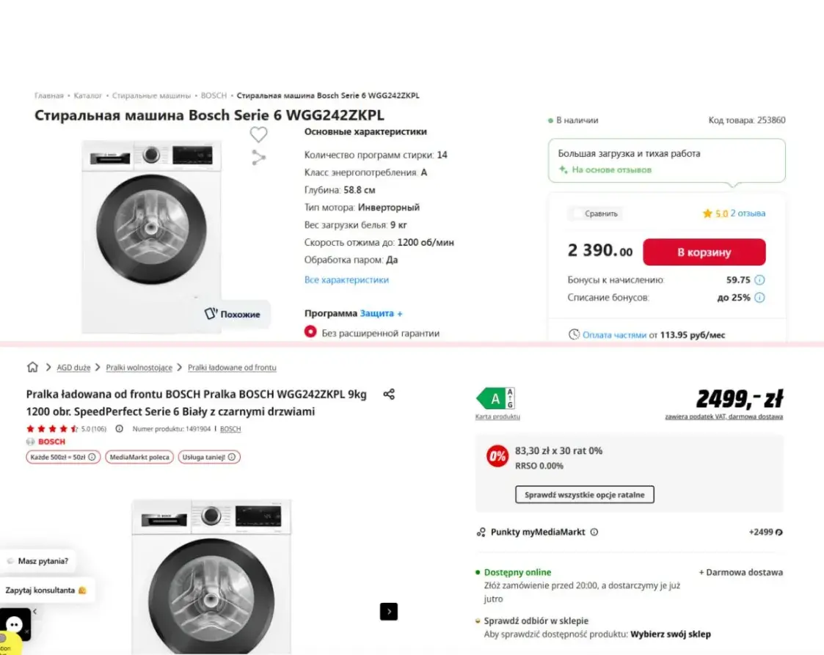Image resolution: width=824 pixels, height=655 pixels.
Task: Open the Karta produktu energy label
Action: [x=497, y=417]
